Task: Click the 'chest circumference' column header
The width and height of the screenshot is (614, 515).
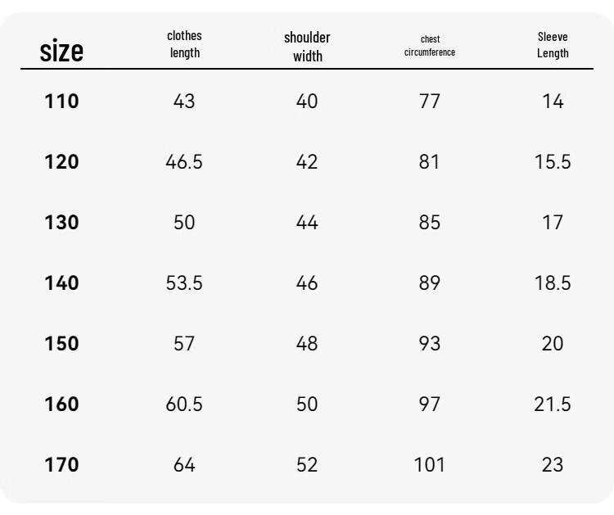Action: (430, 46)
